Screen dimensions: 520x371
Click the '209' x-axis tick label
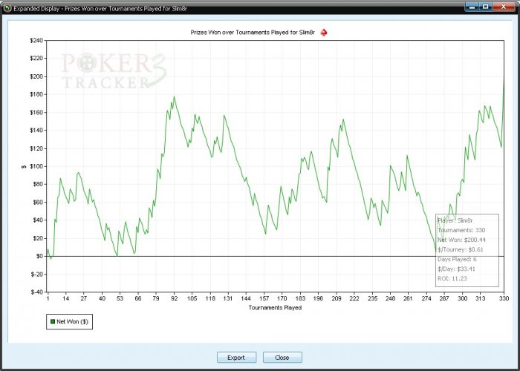click(337, 298)
